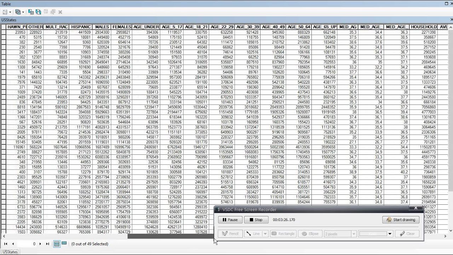453x255 pixels.
Task: Stop the VSDC screen recording
Action: (256, 220)
